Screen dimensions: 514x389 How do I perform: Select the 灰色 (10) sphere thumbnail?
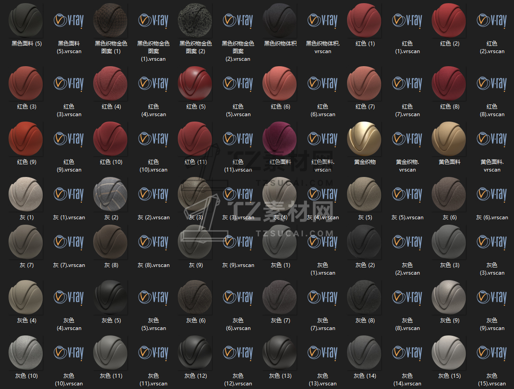coord(26,353)
